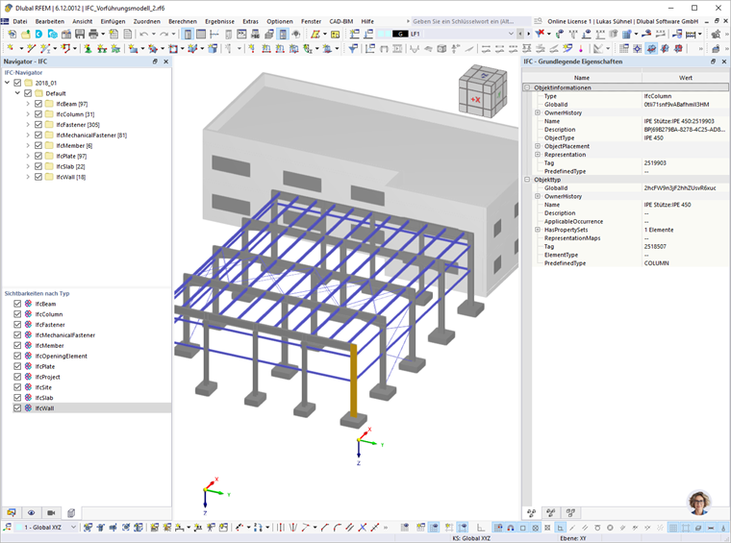This screenshot has height=543, width=731.
Task: Open the LF1 load case dropdown
Action: [x=511, y=34]
